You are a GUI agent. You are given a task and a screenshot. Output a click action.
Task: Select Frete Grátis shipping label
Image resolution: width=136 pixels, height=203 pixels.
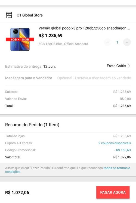tap(116, 66)
